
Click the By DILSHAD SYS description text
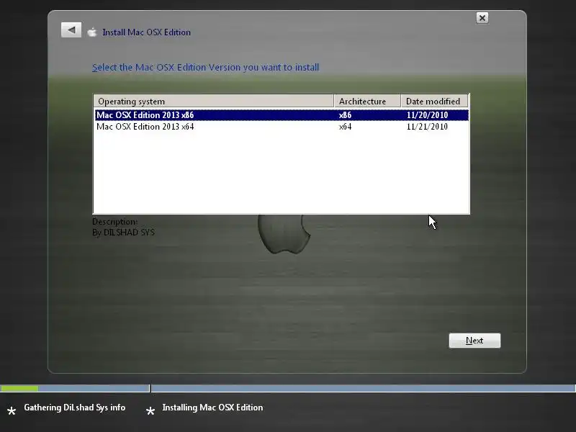click(123, 233)
